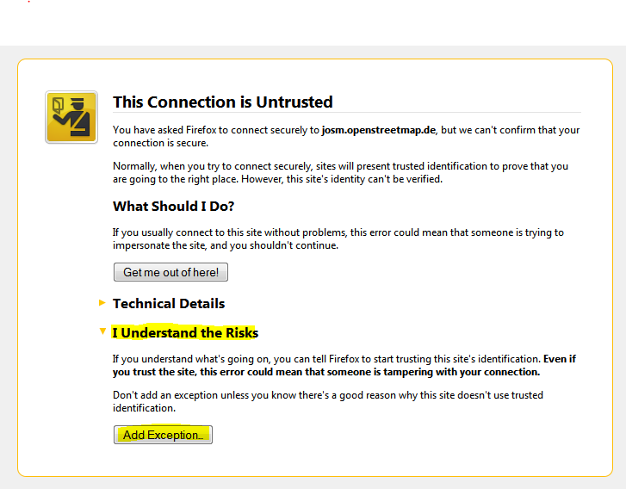Click the paragraph starting 'Don't add an exception'
The width and height of the screenshot is (626, 489).
pyautogui.click(x=328, y=401)
